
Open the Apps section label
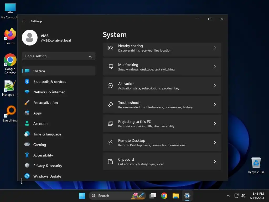coord(37,113)
